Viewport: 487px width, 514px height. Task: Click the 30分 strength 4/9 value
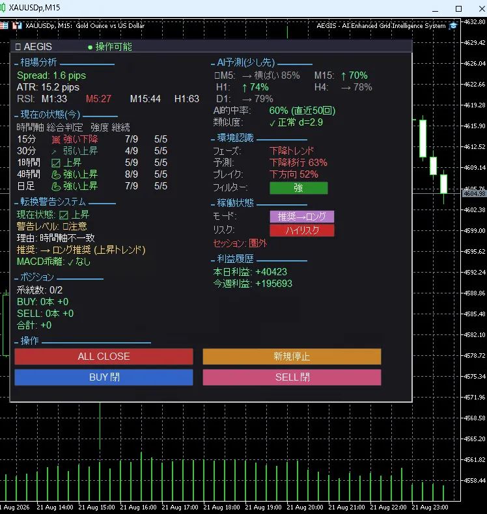click(131, 151)
